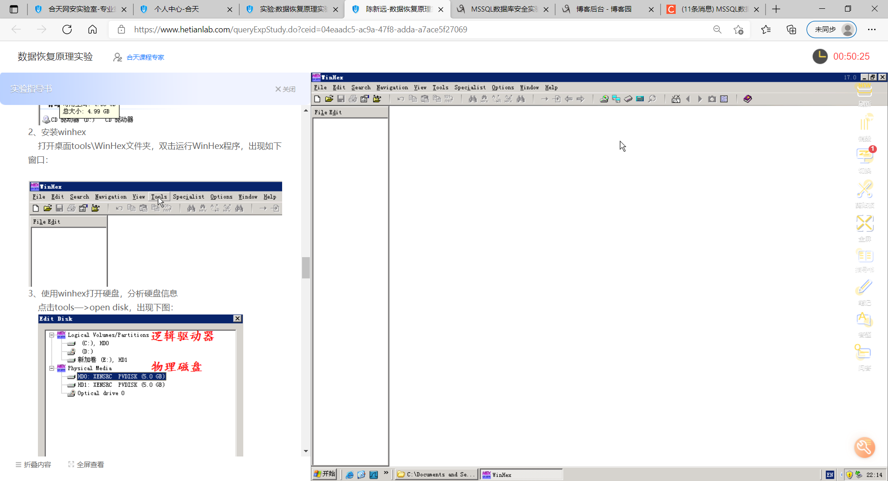
Task: Open browser Settings and more menu
Action: click(872, 30)
